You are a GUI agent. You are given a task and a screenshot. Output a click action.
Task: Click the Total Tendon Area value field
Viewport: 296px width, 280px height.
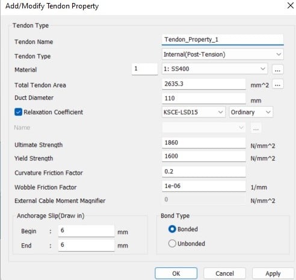(204, 84)
